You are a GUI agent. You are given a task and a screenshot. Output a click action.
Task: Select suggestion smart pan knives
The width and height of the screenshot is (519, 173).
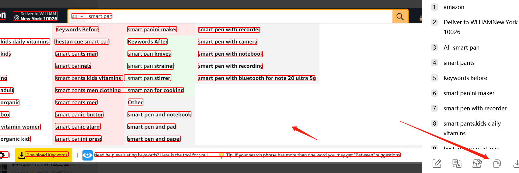(x=149, y=54)
